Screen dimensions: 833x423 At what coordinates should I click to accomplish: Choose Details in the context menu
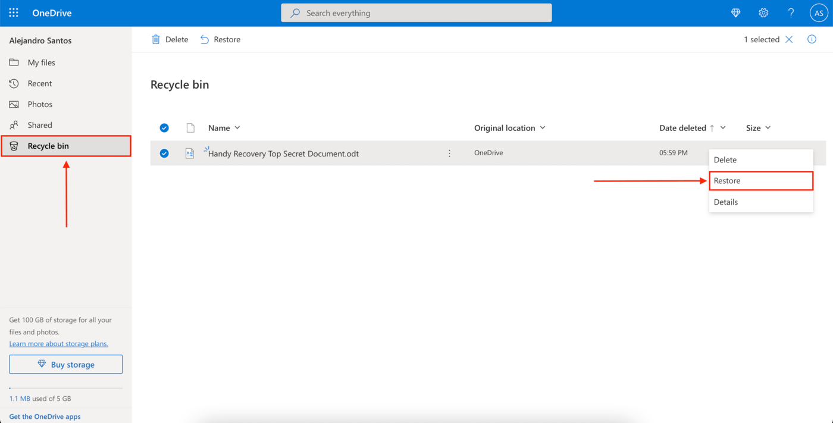761,202
